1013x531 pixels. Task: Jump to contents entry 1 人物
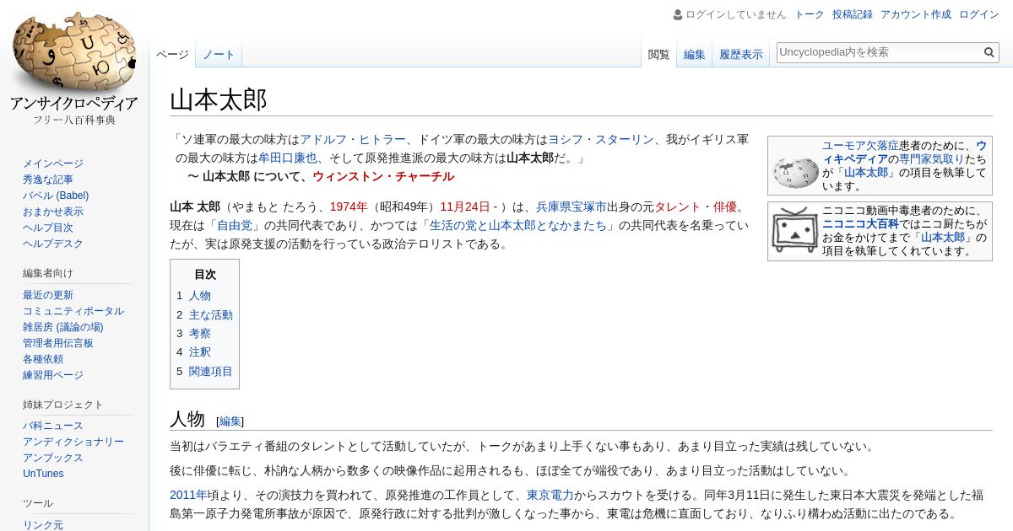193,296
